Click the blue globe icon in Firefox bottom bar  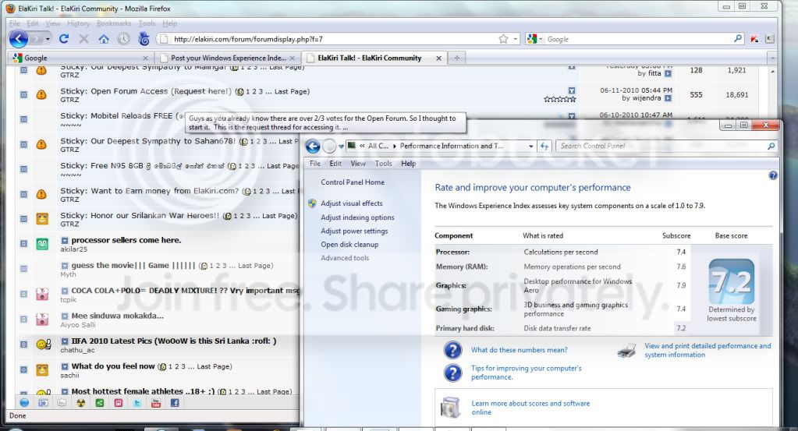24,402
